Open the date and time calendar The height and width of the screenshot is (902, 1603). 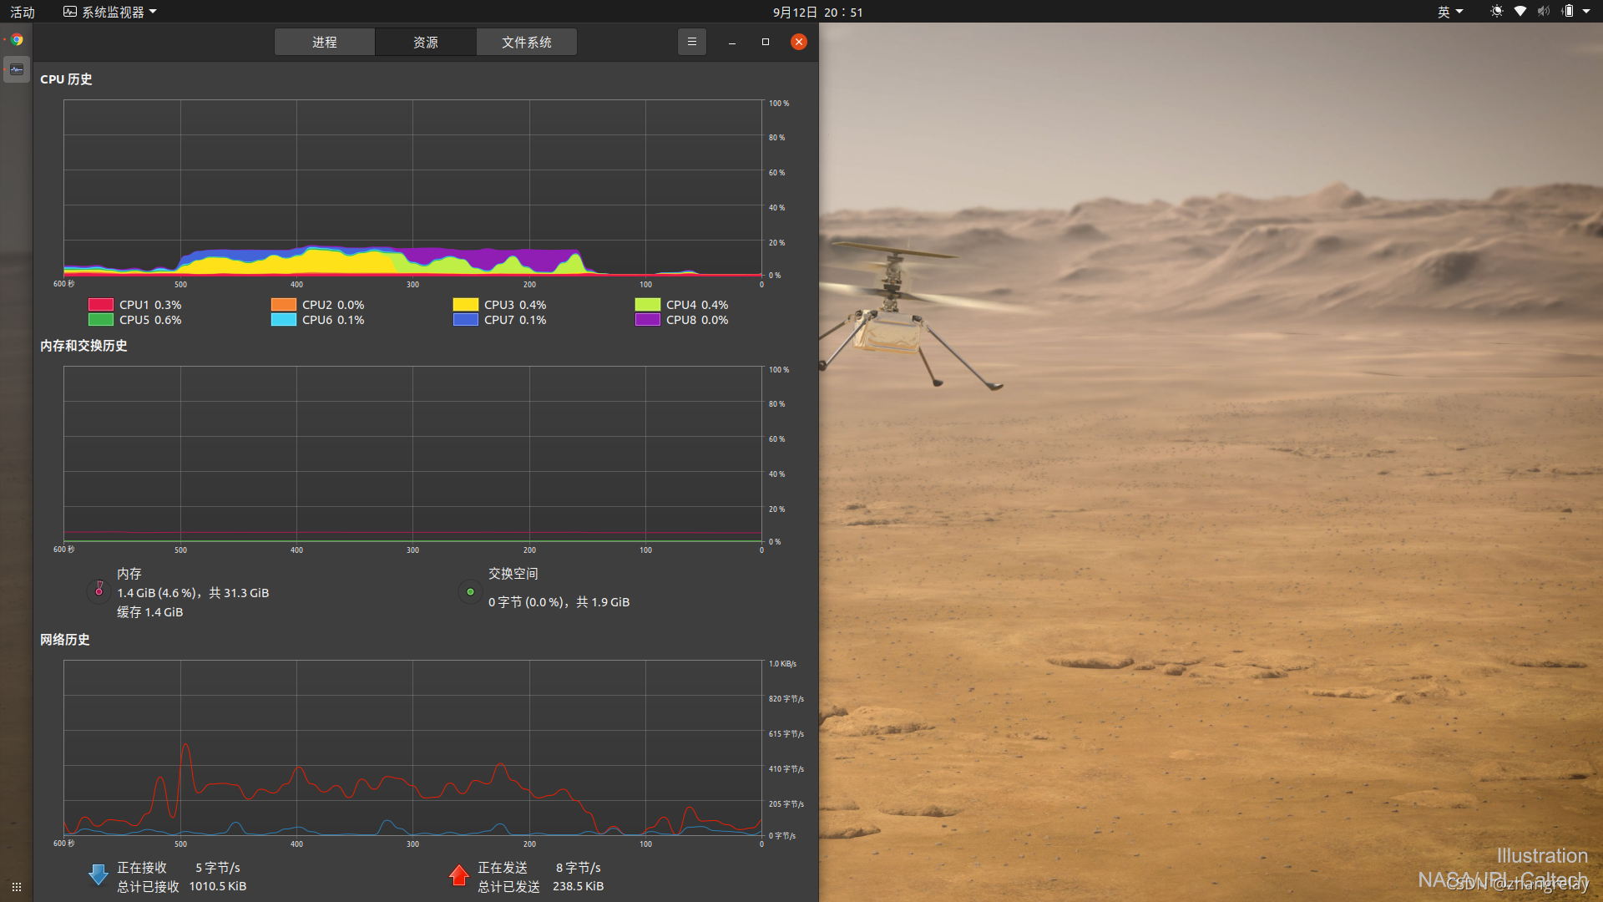point(817,12)
